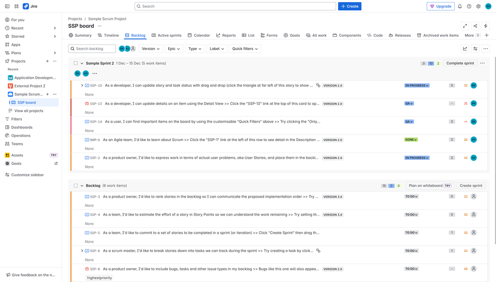Open Customize sidebar
This screenshot has height=282, width=496.
pos(27,175)
